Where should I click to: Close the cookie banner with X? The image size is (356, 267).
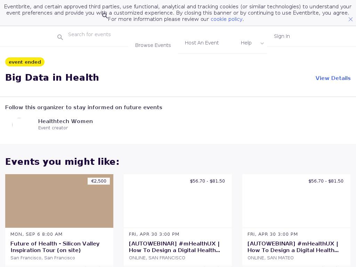350,19
